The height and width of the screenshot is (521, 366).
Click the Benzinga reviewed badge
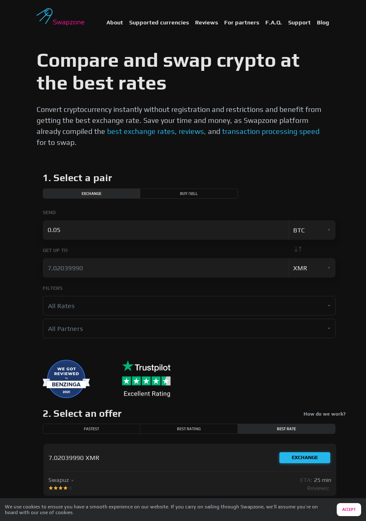(66, 379)
